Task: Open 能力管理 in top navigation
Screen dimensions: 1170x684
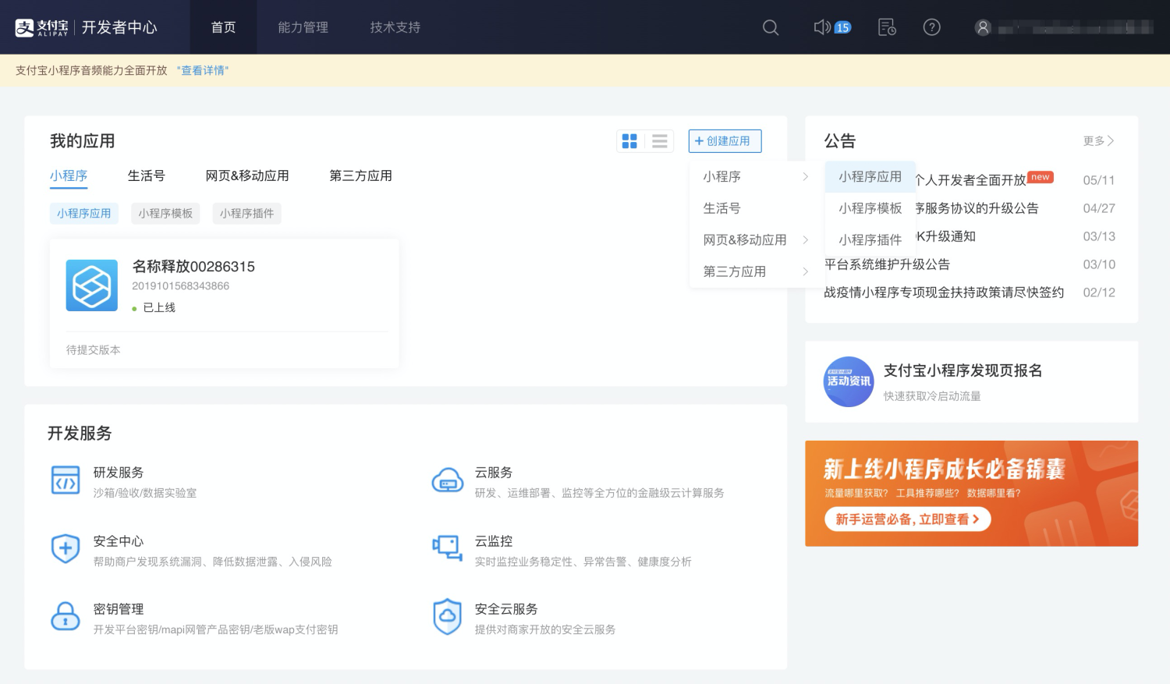Action: tap(303, 27)
